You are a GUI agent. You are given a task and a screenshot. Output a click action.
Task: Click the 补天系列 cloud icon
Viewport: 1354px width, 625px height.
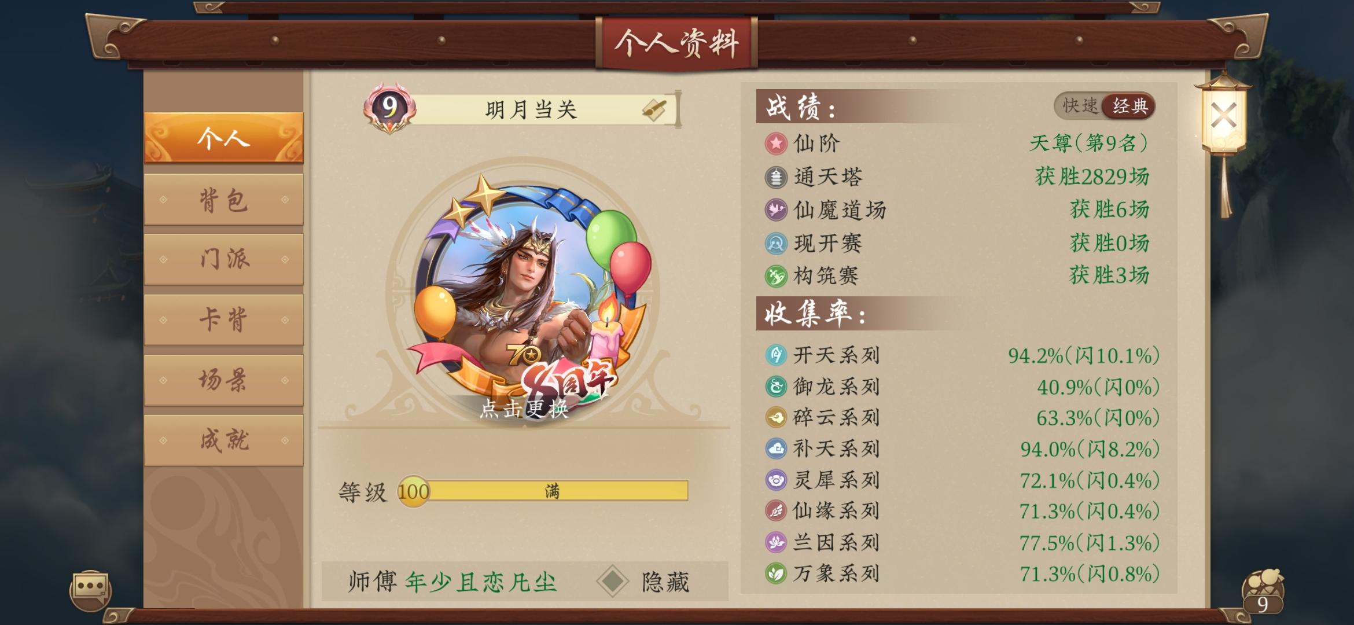click(x=776, y=448)
